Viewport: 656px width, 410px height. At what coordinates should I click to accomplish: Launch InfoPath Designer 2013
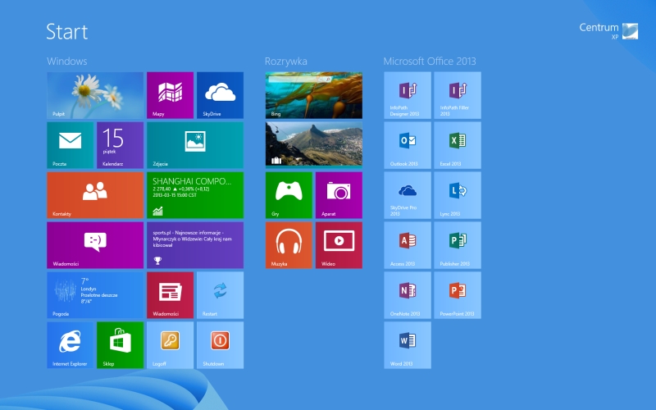point(408,95)
